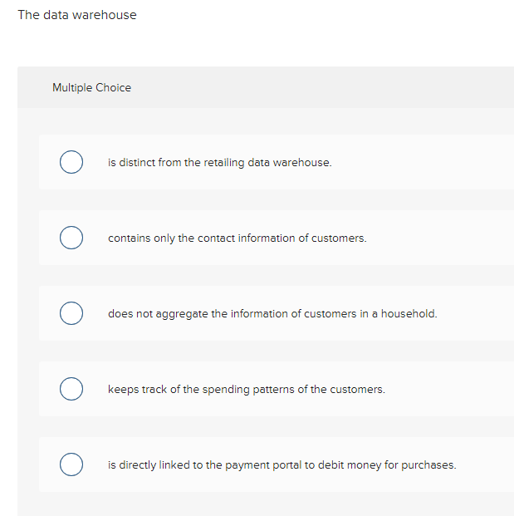Click the word 'retailing' in the first option
Image resolution: width=514 pixels, height=516 pixels.
224,163
